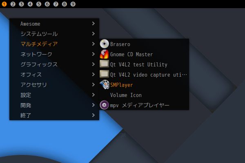The image size is (245, 163).
Task: Switch to workspace tag 8
Action: tap(65, 4)
